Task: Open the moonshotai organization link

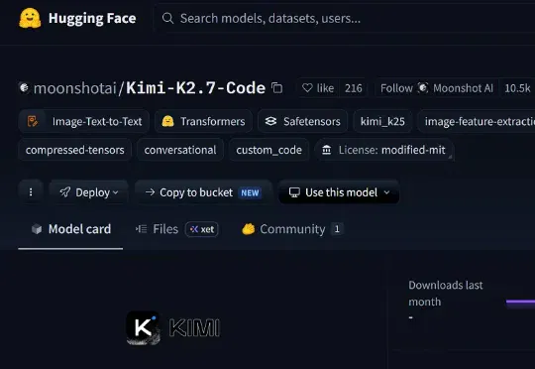Action: pyautogui.click(x=75, y=88)
